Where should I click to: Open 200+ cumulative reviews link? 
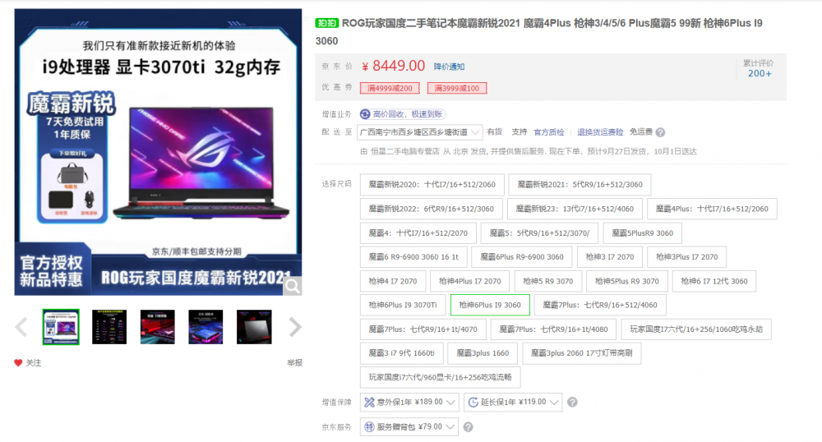coord(759,73)
